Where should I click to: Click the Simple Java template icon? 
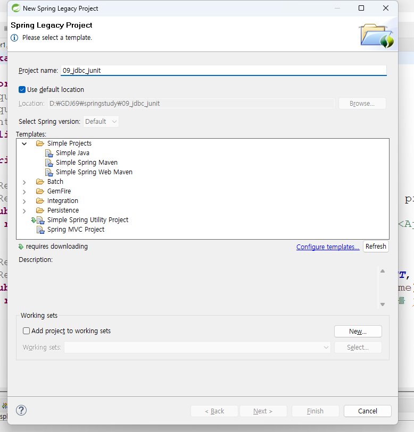click(49, 153)
